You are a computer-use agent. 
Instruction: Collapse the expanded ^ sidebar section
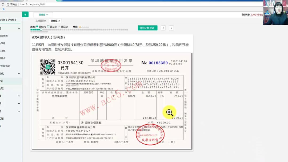tap(19, 28)
